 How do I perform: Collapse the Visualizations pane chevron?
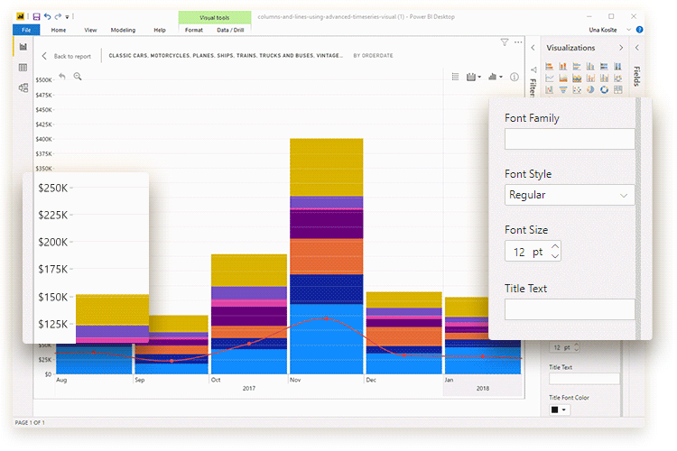click(621, 48)
